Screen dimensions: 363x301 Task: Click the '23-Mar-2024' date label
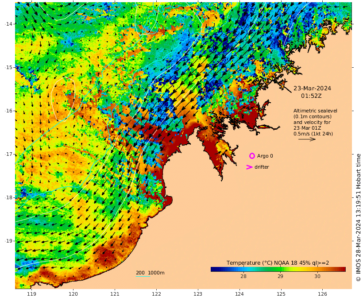pos(312,88)
